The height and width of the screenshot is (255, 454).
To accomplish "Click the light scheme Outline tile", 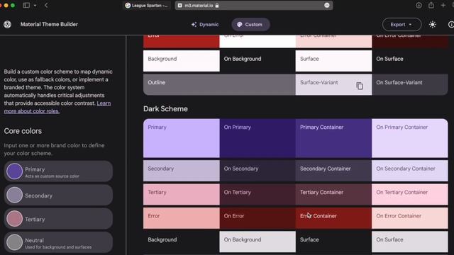I will pyautogui.click(x=219, y=84).
